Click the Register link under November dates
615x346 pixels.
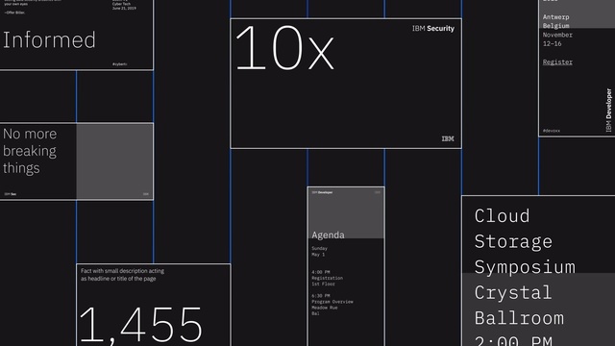coord(557,62)
